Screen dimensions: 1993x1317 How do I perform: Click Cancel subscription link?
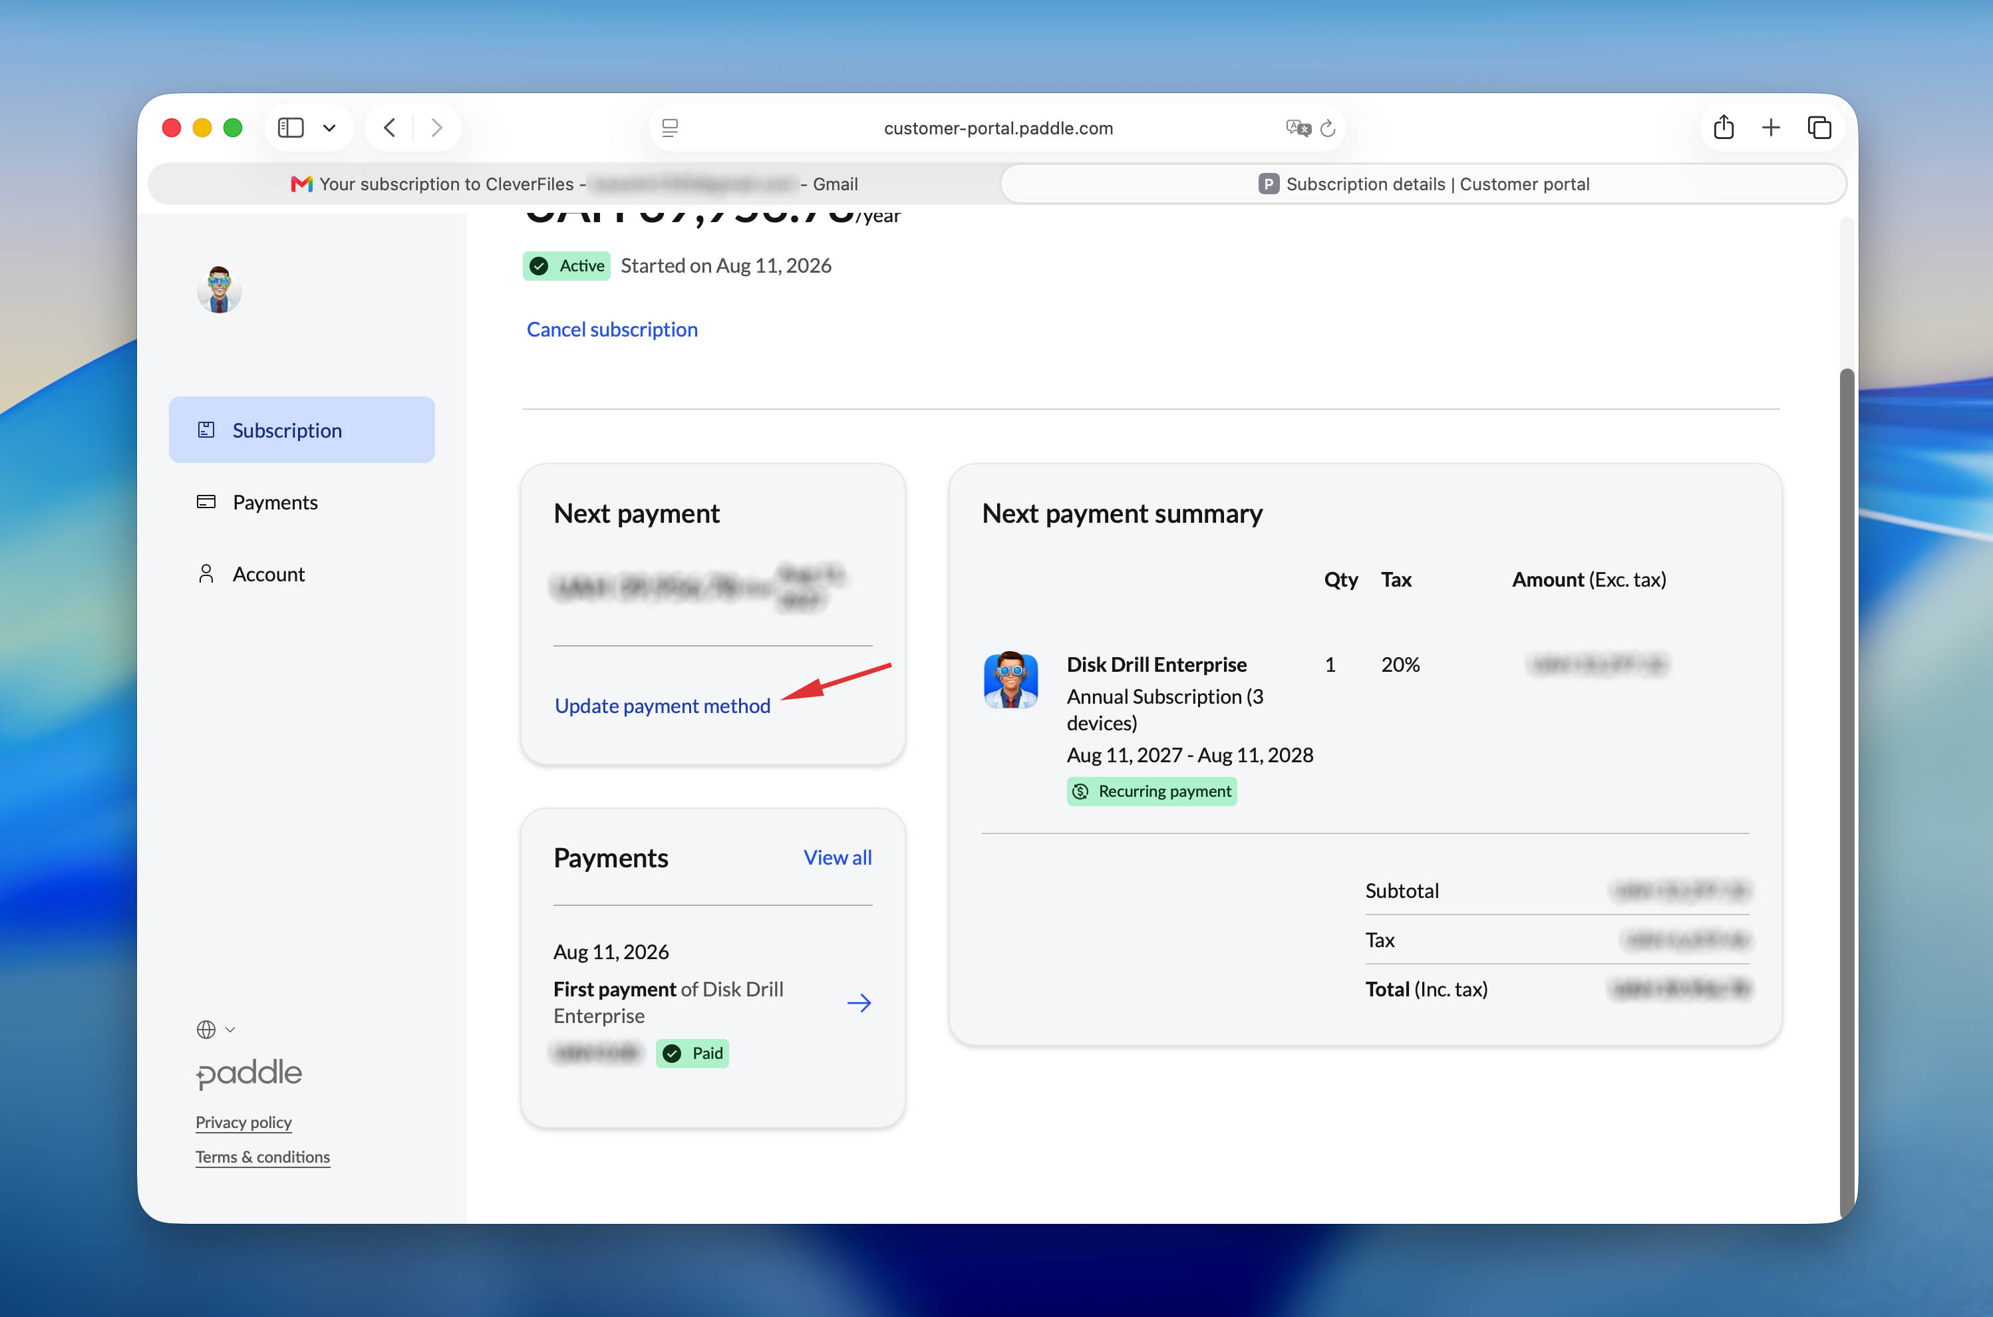point(612,329)
